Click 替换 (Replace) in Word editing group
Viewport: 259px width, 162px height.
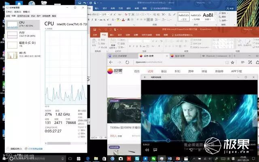pyautogui.click(x=222, y=17)
